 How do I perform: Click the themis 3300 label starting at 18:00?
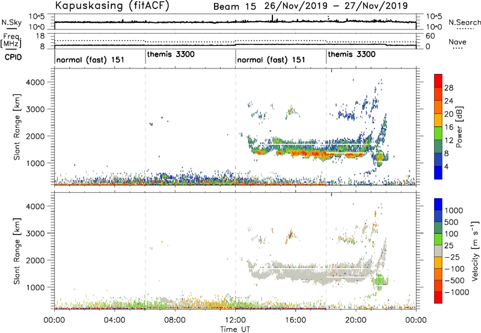[352, 54]
